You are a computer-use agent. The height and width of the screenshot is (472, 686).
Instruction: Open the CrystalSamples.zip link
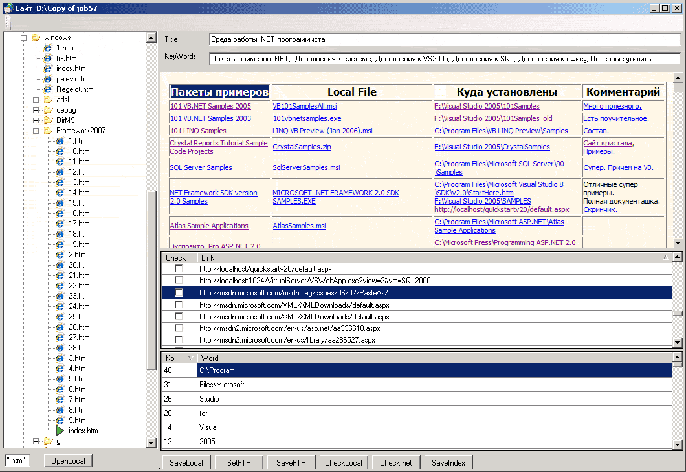click(x=302, y=147)
